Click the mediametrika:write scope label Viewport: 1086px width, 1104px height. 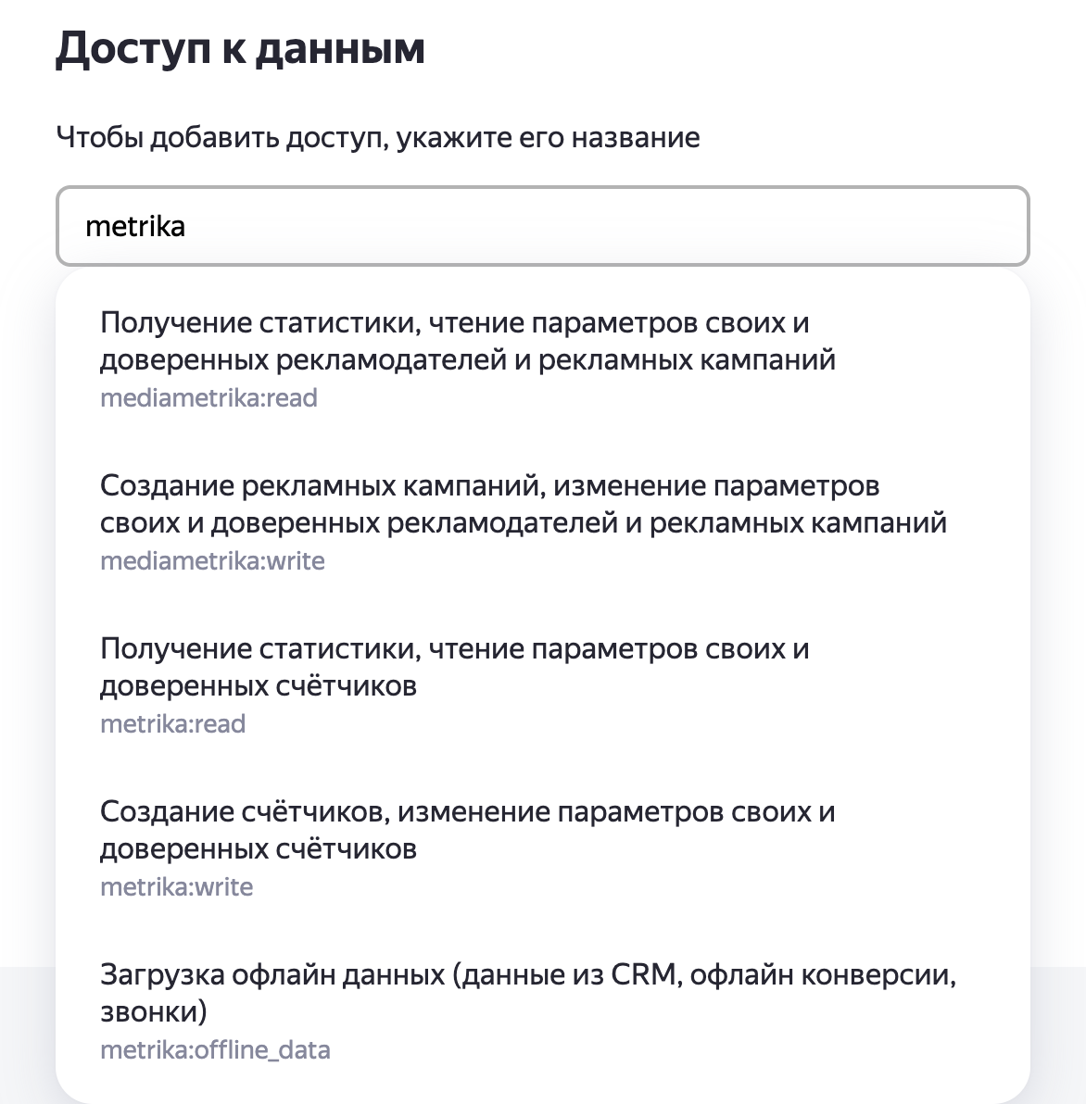[212, 561]
